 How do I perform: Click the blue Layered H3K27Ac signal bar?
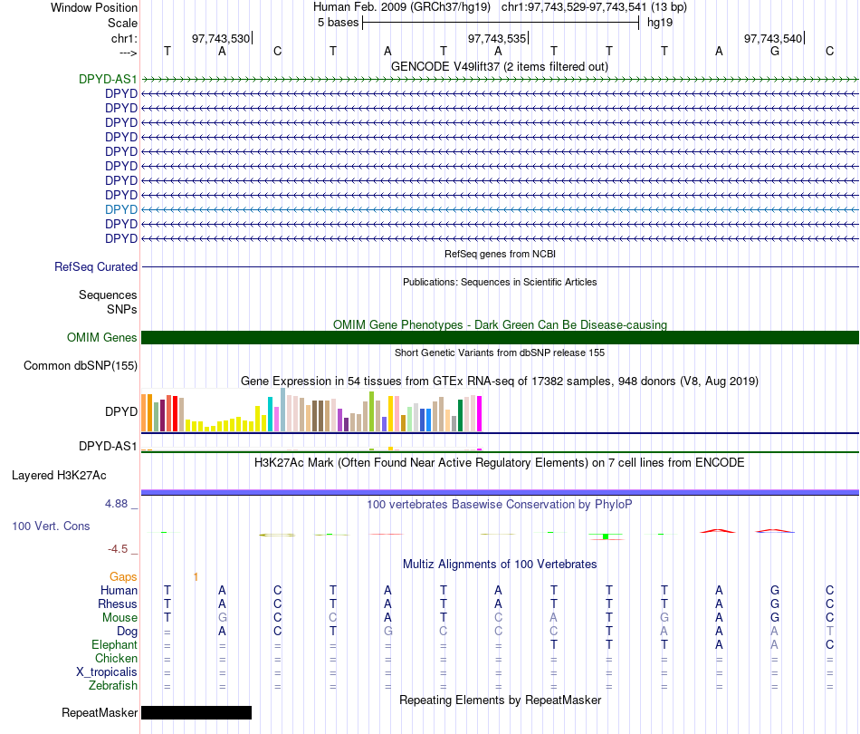500,492
